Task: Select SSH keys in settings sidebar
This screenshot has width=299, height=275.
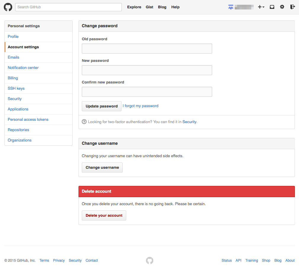Action: click(x=16, y=89)
